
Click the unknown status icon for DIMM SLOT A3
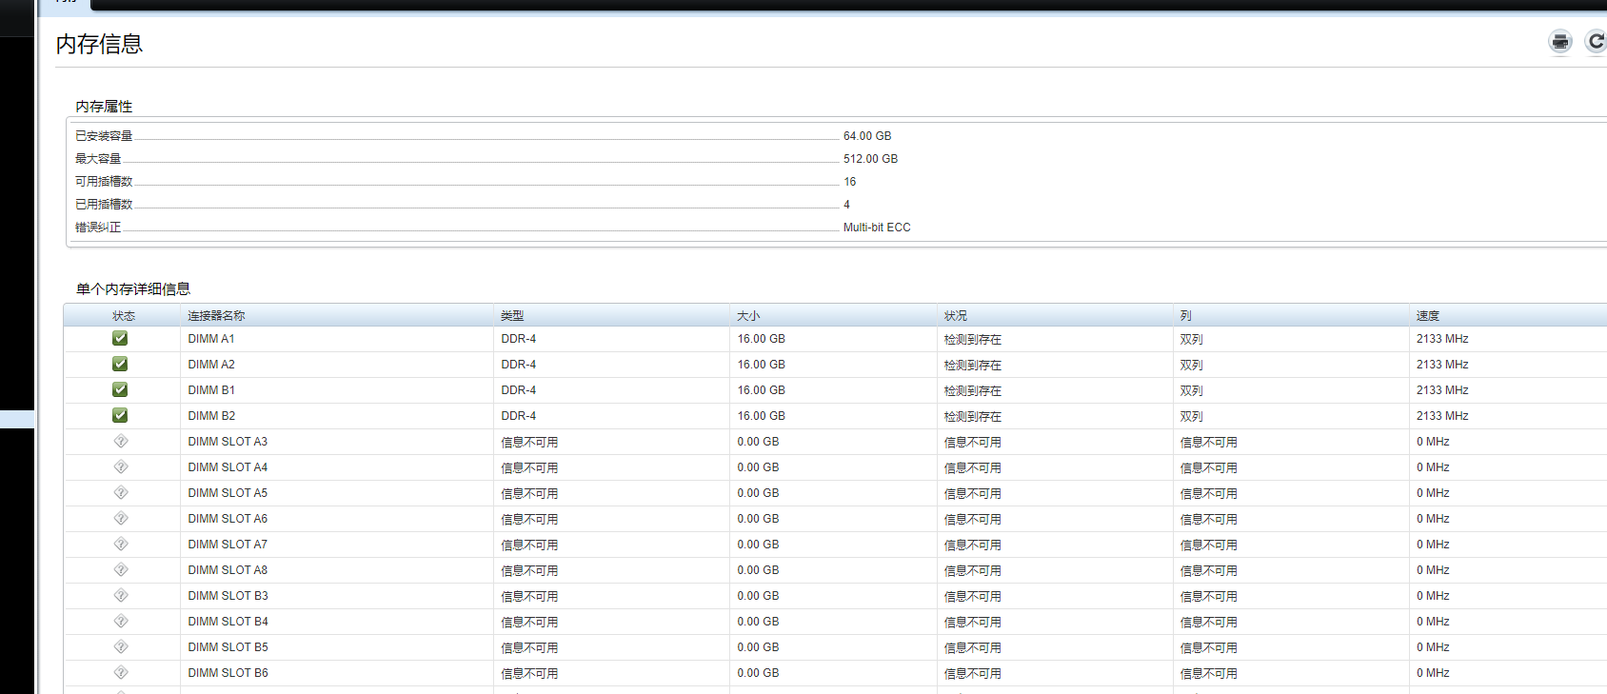pos(121,442)
